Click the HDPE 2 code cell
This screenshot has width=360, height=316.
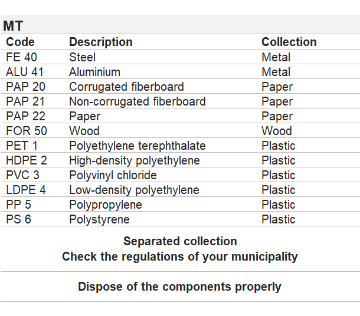[x=27, y=160]
